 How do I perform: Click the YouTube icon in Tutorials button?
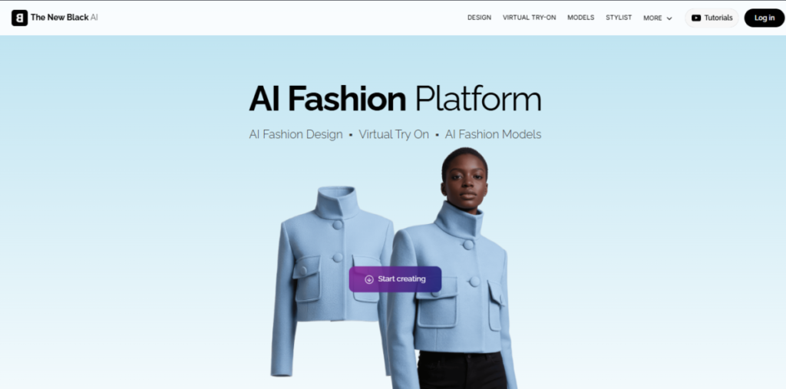point(695,18)
